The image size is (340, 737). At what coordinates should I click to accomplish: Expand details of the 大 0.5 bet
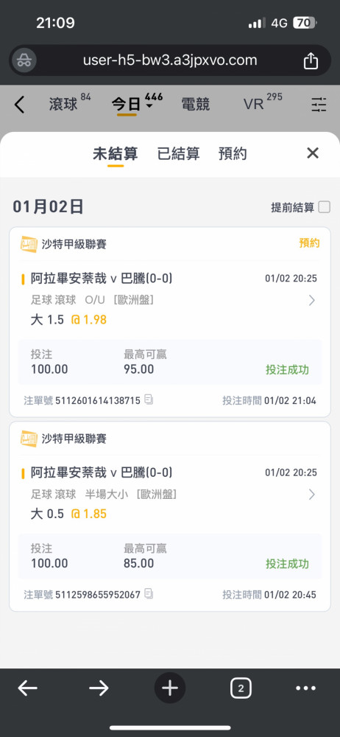coord(311,494)
